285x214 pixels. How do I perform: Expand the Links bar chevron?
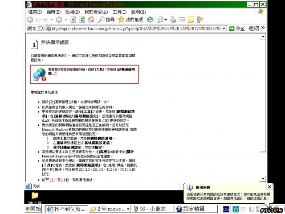263,28
